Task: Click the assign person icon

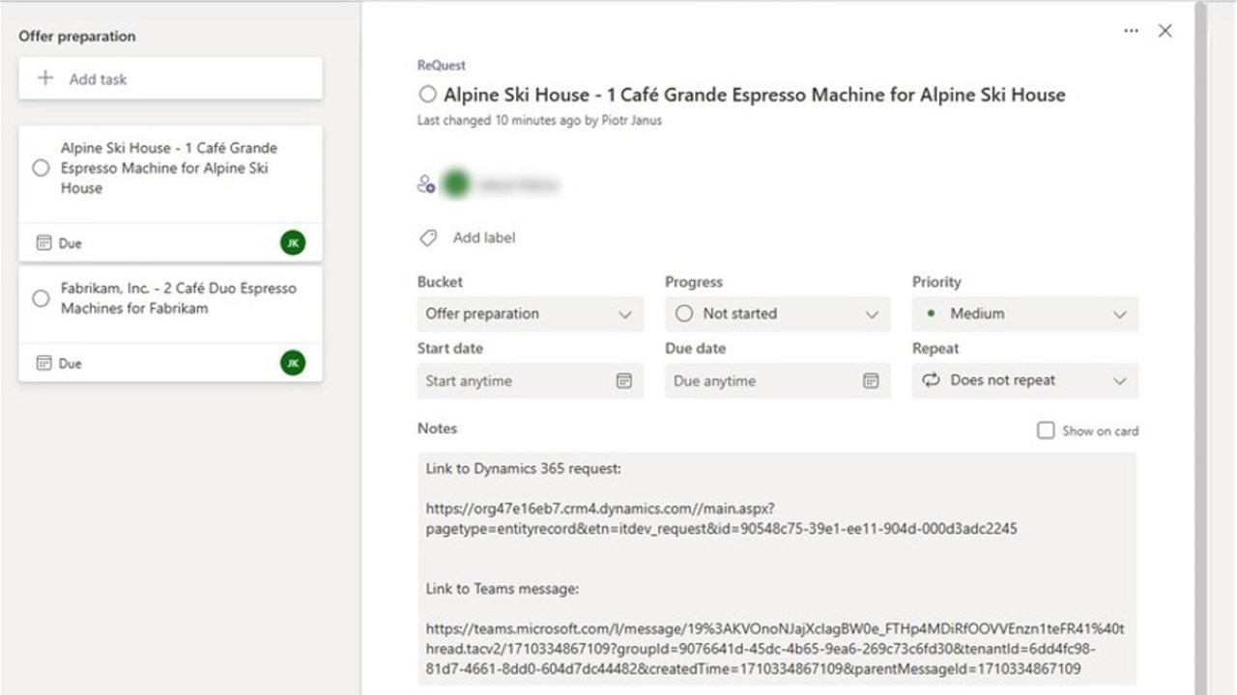Action: [426, 184]
